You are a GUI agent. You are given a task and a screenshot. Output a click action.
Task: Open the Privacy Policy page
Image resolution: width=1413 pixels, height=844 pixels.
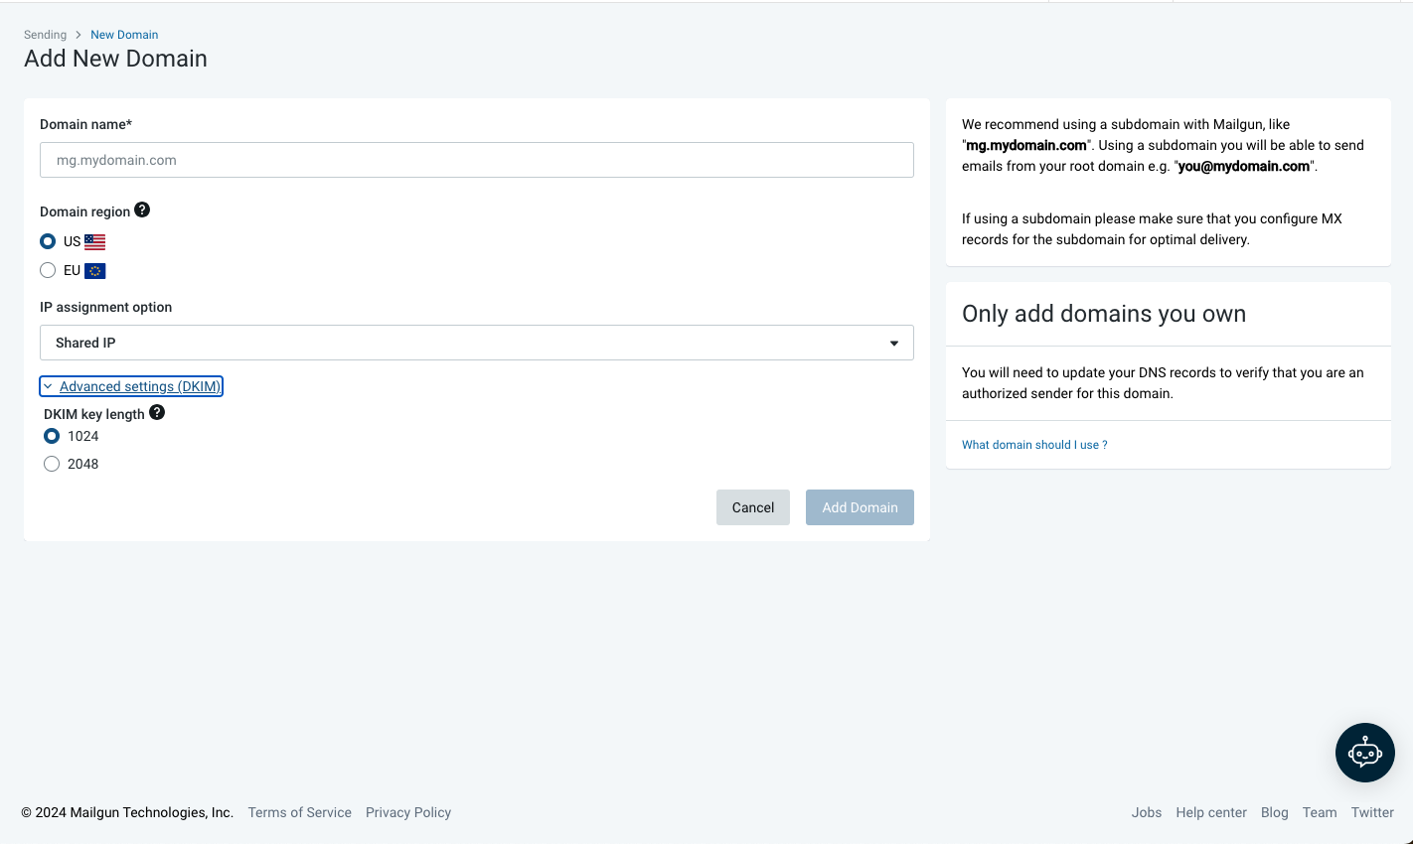click(x=407, y=812)
